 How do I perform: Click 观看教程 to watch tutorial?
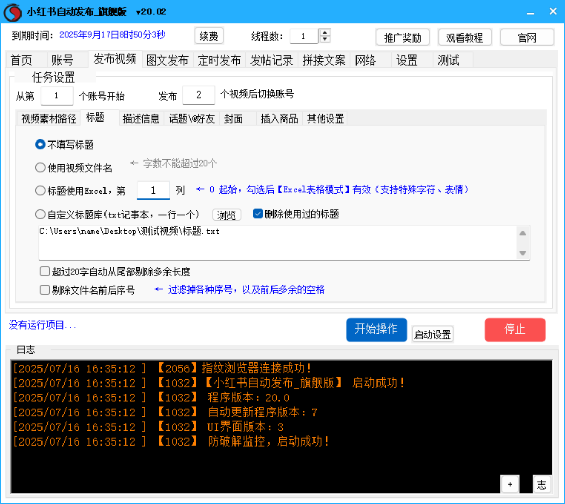pyautogui.click(x=465, y=37)
